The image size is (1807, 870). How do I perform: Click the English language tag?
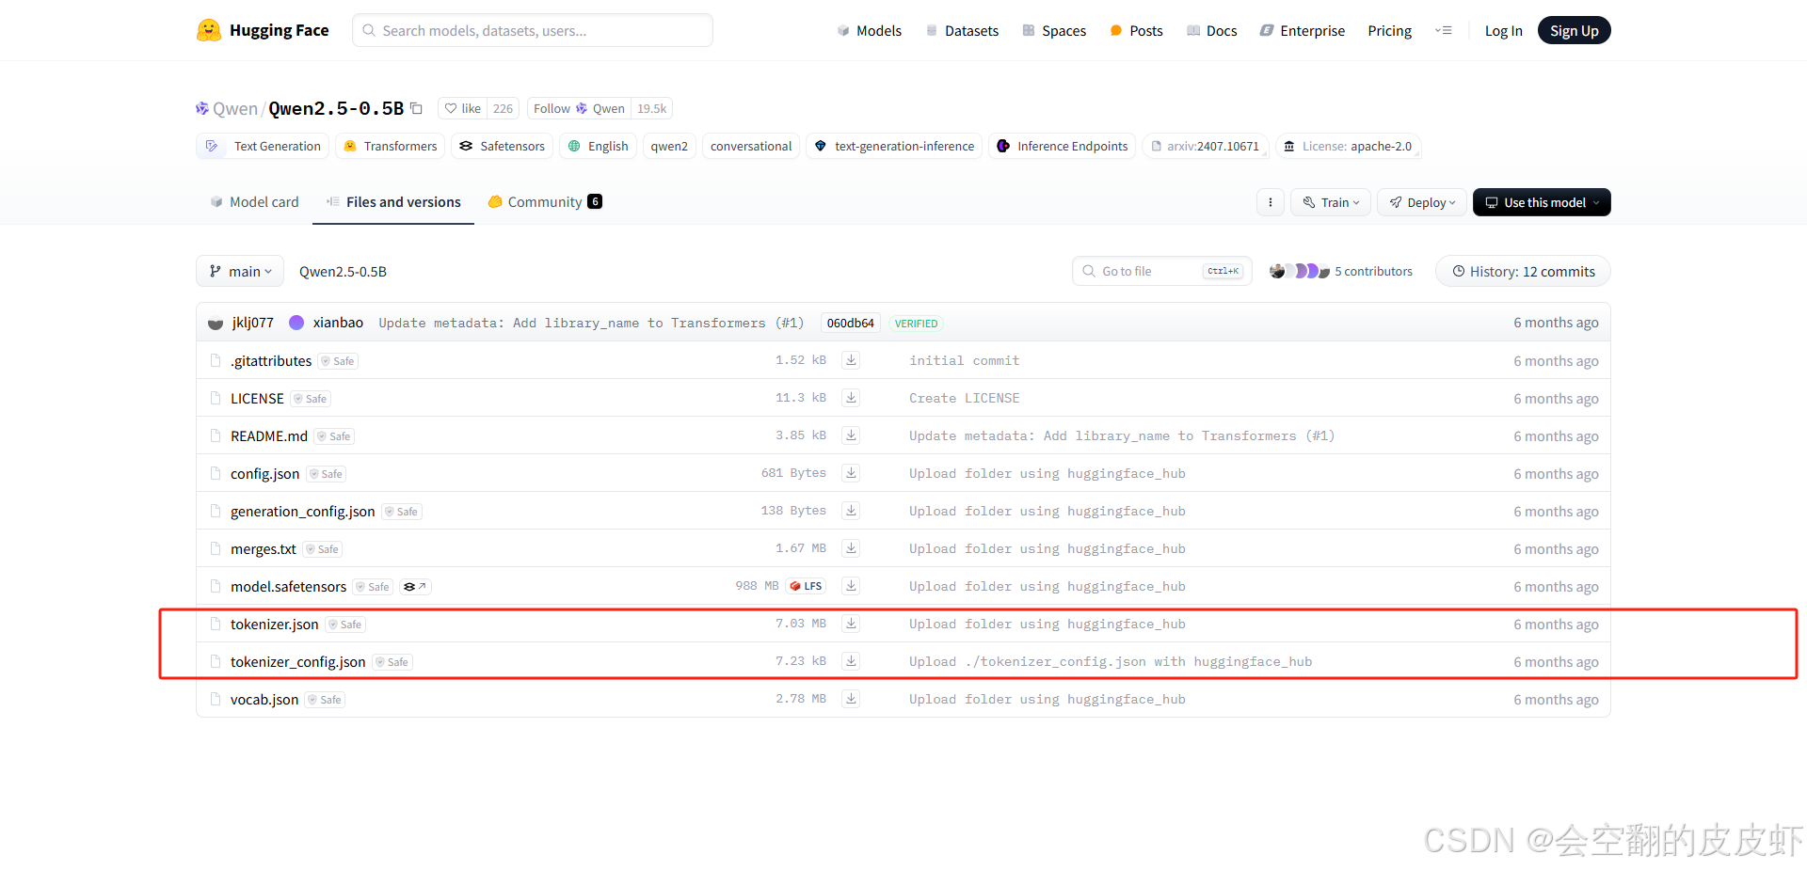(599, 146)
